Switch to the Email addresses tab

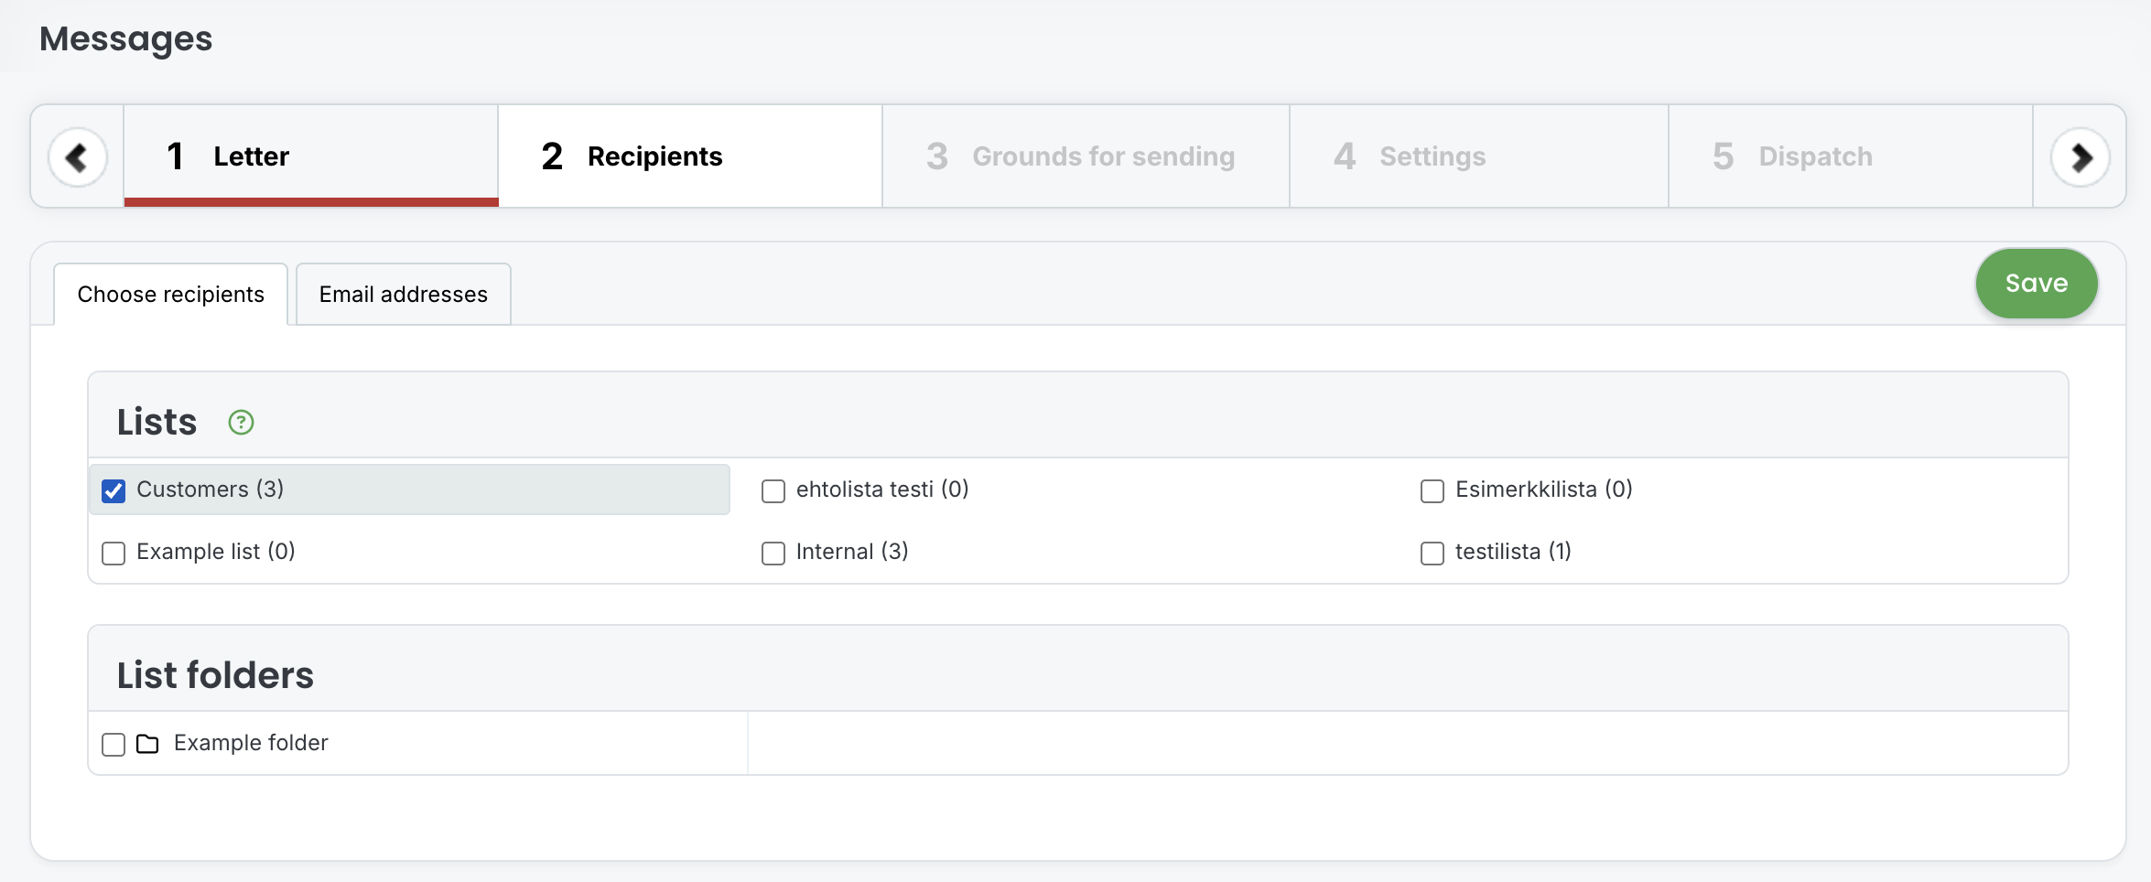coord(403,295)
